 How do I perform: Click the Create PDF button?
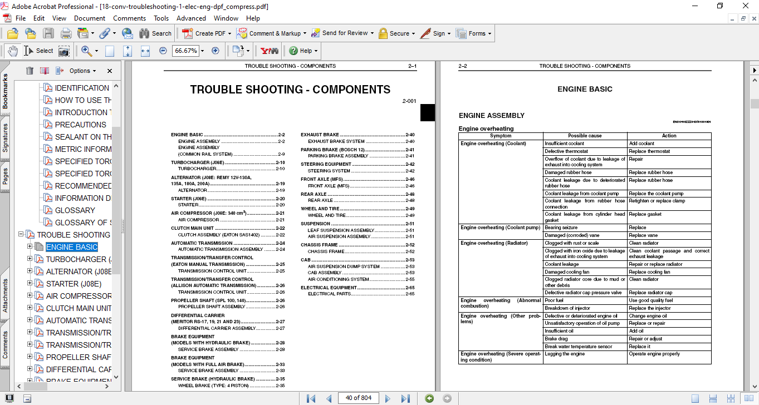pos(204,33)
